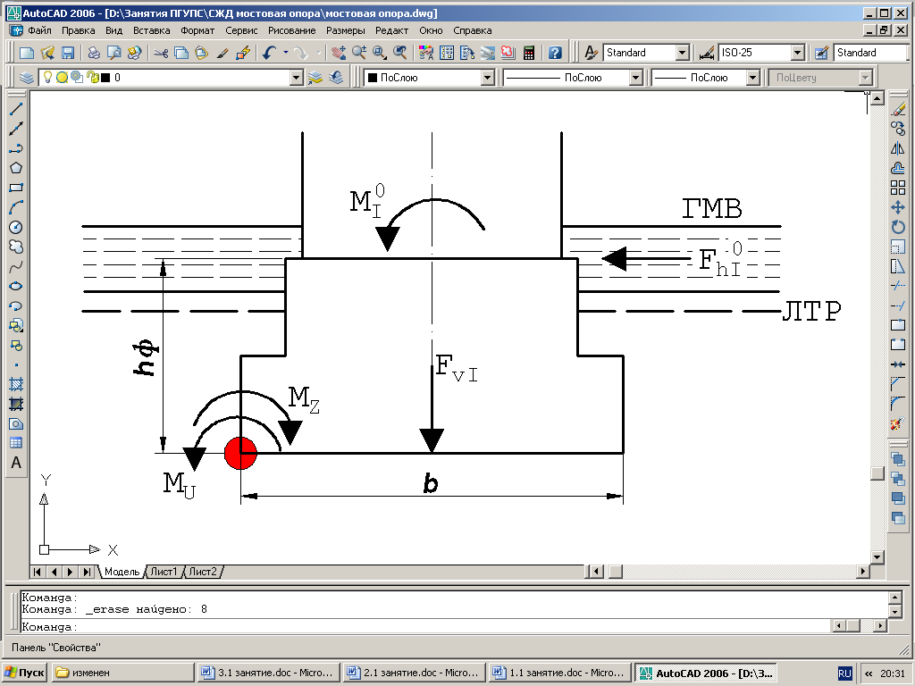Screen dimensions: 915x686
Task: Open the layer list dropdown
Action: pyautogui.click(x=297, y=78)
